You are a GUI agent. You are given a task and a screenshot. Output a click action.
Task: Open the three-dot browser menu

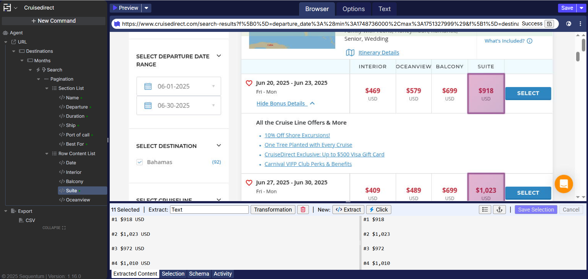tap(580, 24)
